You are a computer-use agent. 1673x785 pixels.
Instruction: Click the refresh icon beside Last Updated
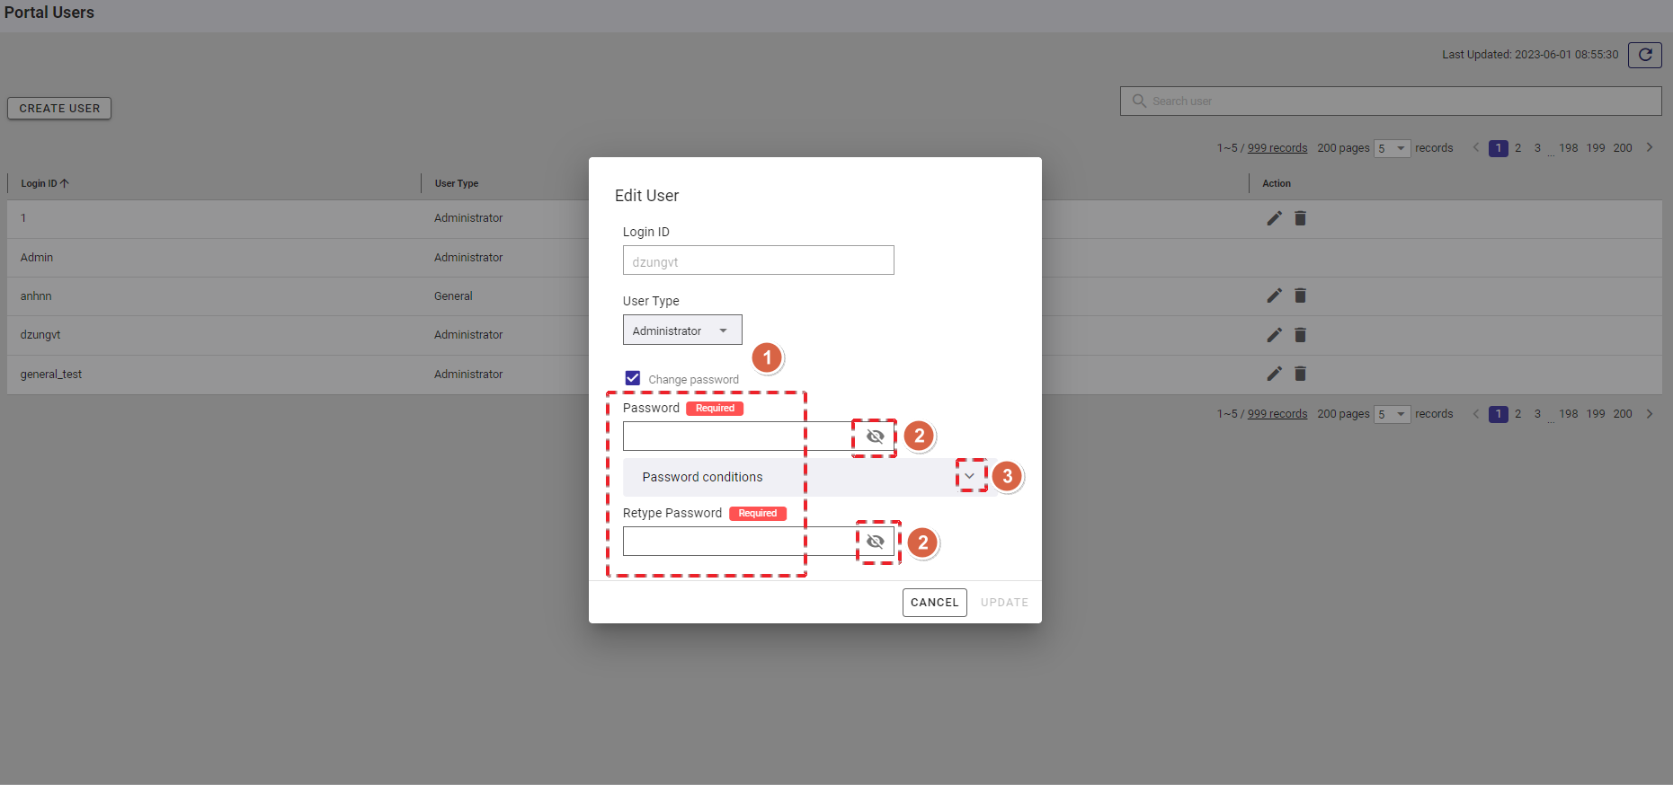(1644, 55)
